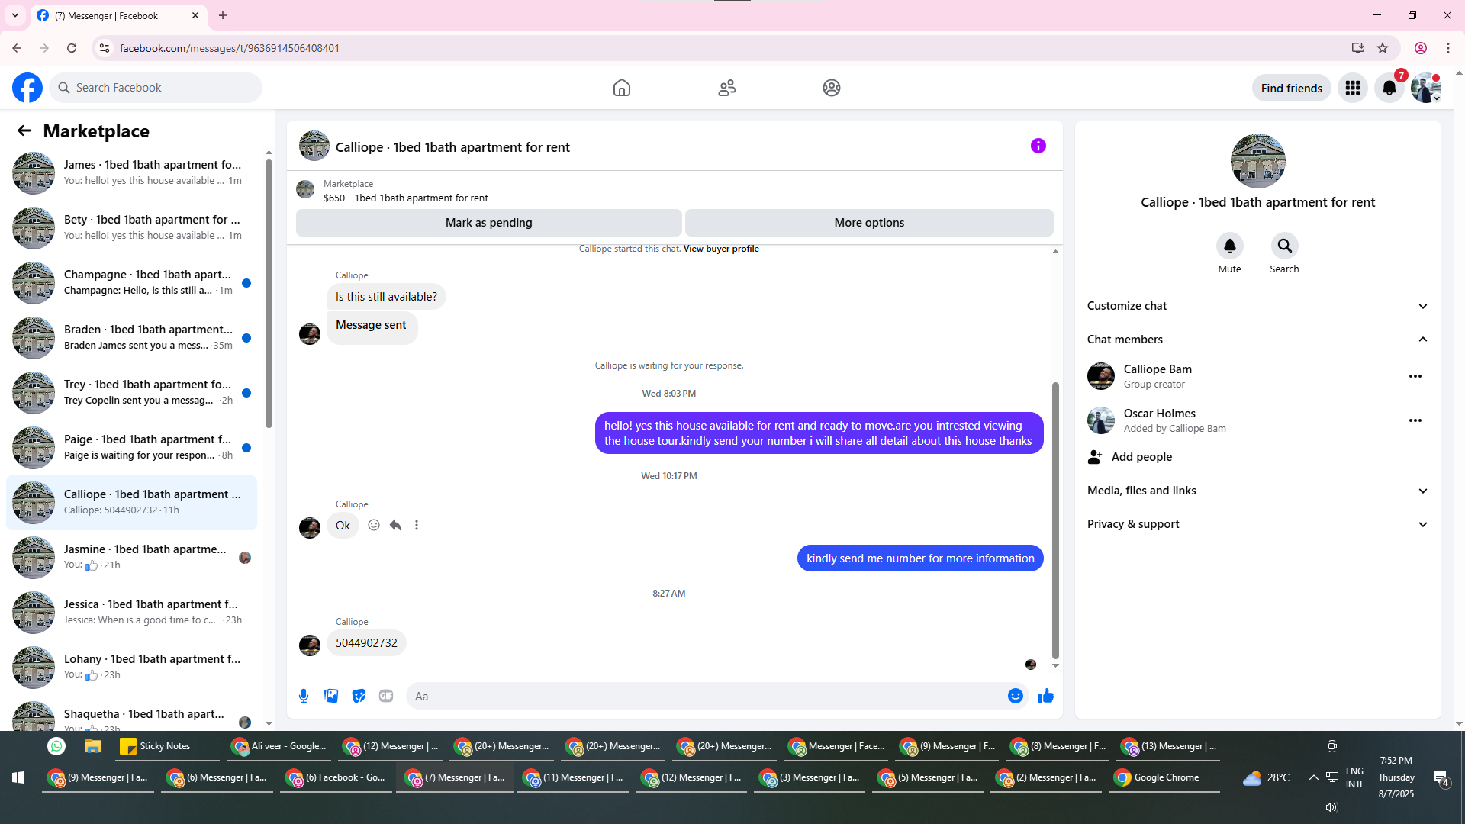Click Calliope's phone number message 5044902732

pyautogui.click(x=366, y=643)
